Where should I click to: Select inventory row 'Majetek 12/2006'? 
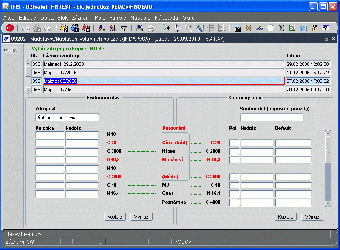164,73
